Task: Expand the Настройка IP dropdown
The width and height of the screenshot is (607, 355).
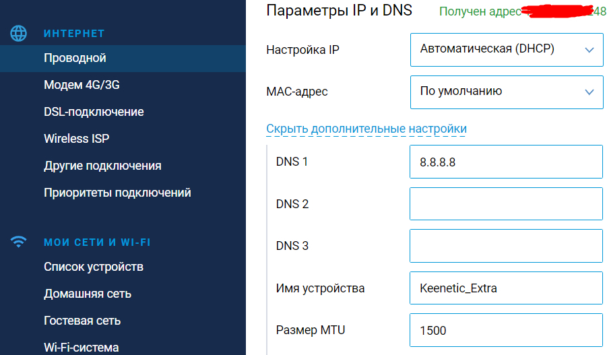Action: [506, 50]
